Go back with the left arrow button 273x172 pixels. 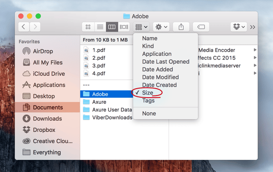coord(24,27)
